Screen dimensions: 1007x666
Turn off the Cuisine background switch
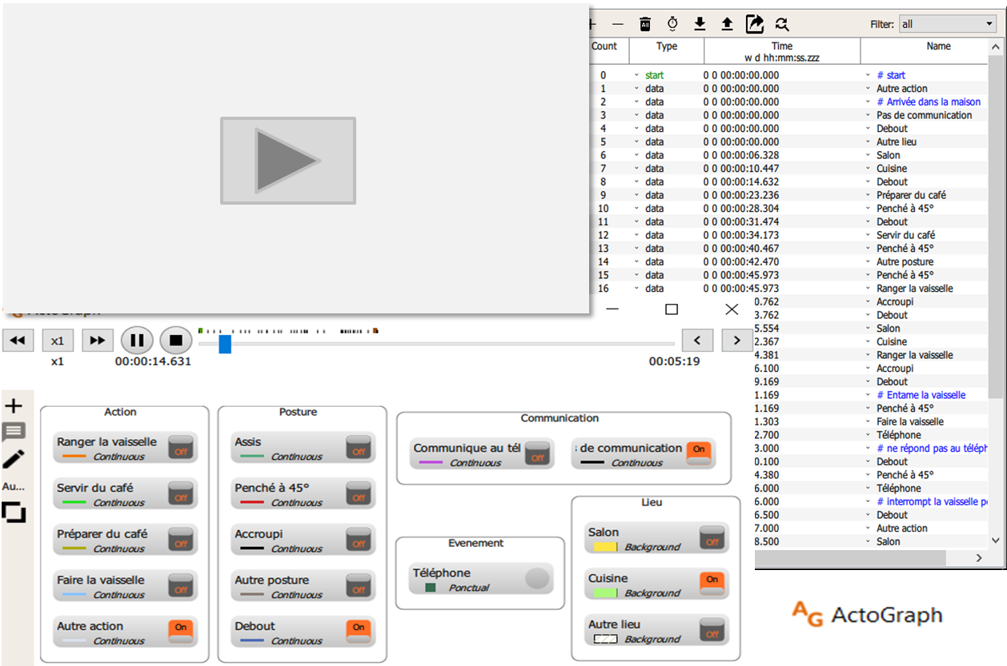point(712,584)
